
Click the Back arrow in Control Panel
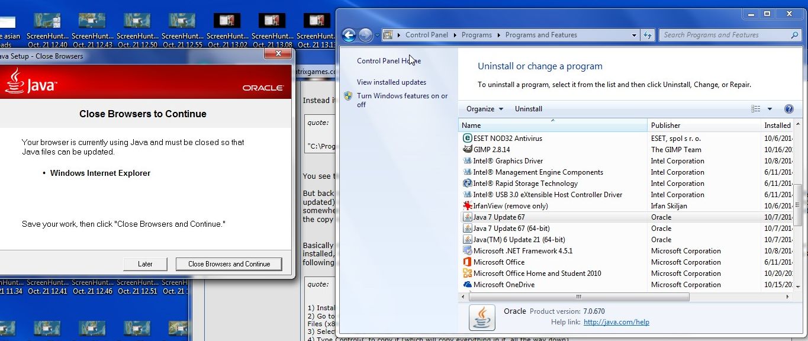(349, 35)
